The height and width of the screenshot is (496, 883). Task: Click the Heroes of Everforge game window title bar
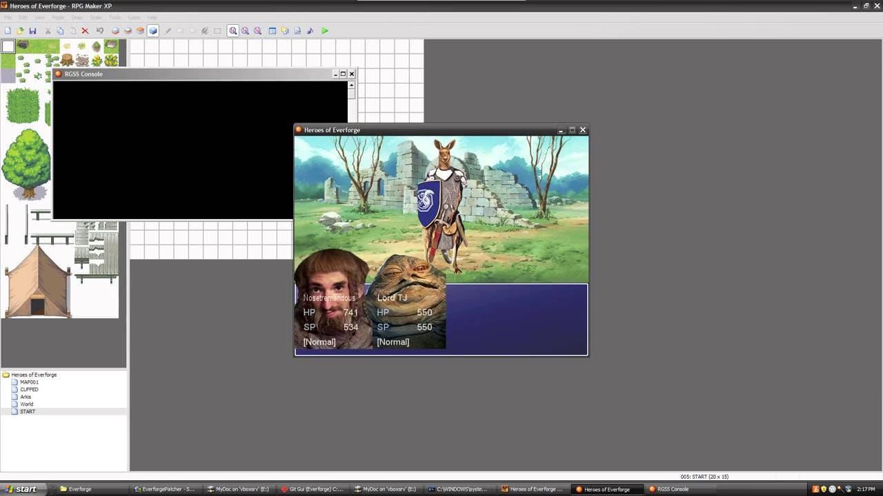click(441, 130)
